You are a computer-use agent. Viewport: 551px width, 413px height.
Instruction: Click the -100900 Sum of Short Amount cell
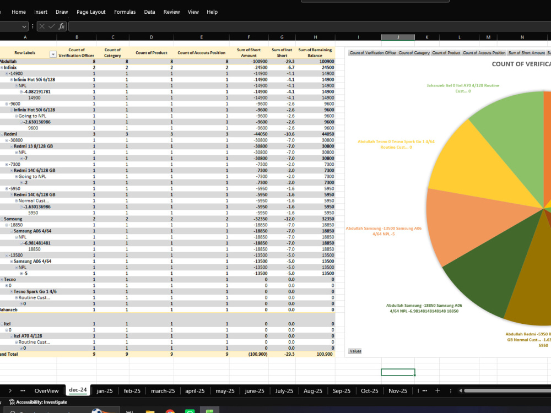249,62
